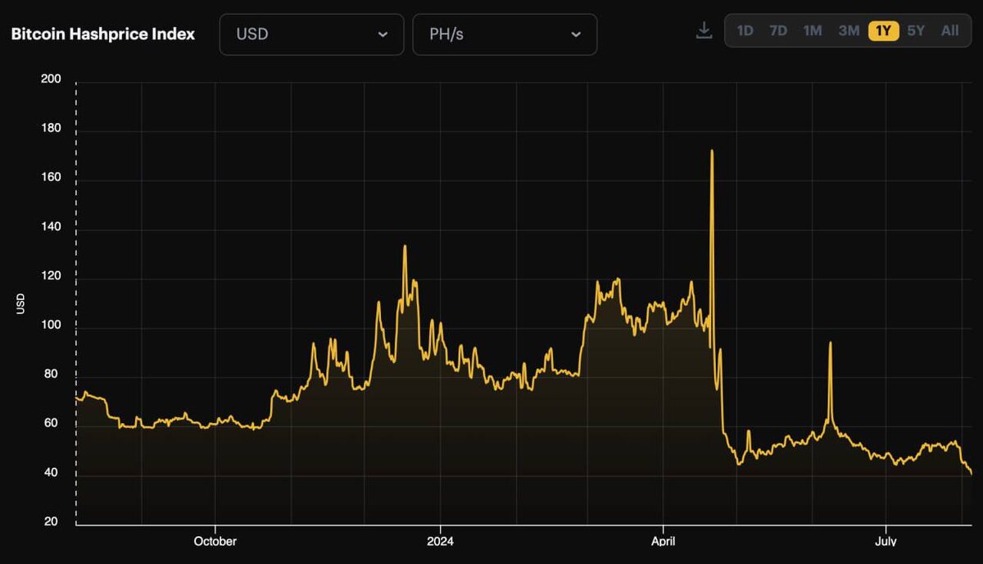Image resolution: width=983 pixels, height=564 pixels.
Task: Open the PH/s unit dropdown
Action: (x=505, y=34)
